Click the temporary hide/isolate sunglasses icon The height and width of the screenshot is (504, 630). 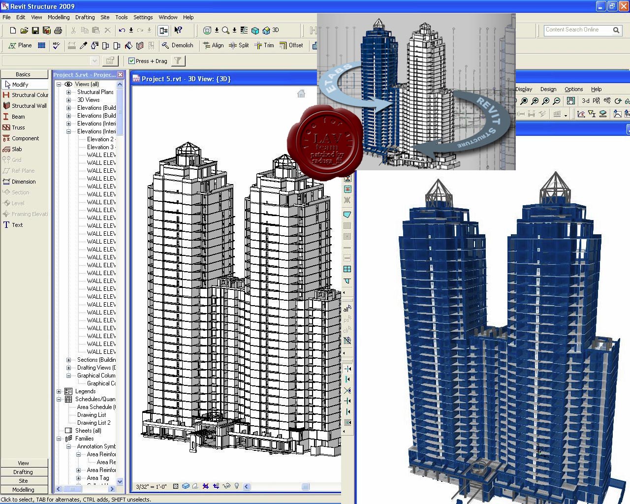tap(227, 486)
